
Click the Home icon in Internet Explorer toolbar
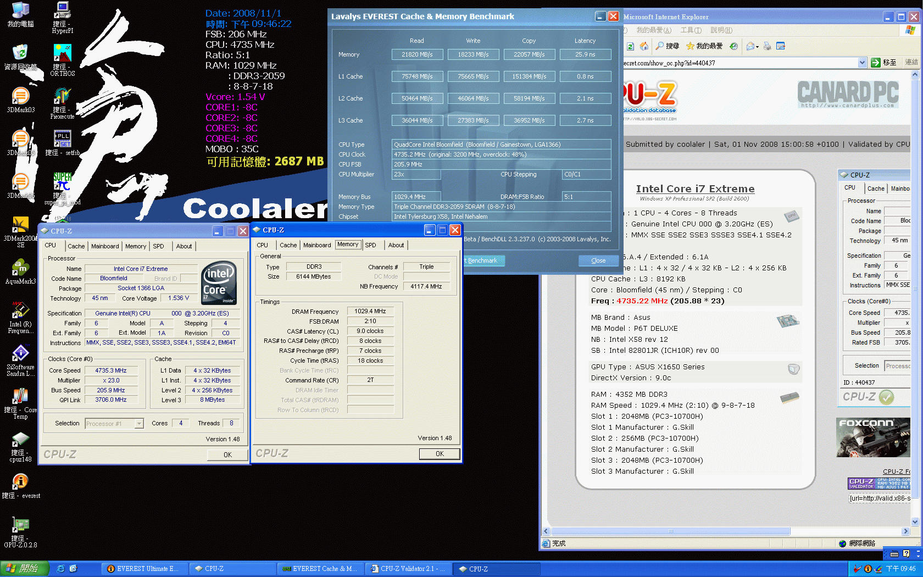pos(644,46)
